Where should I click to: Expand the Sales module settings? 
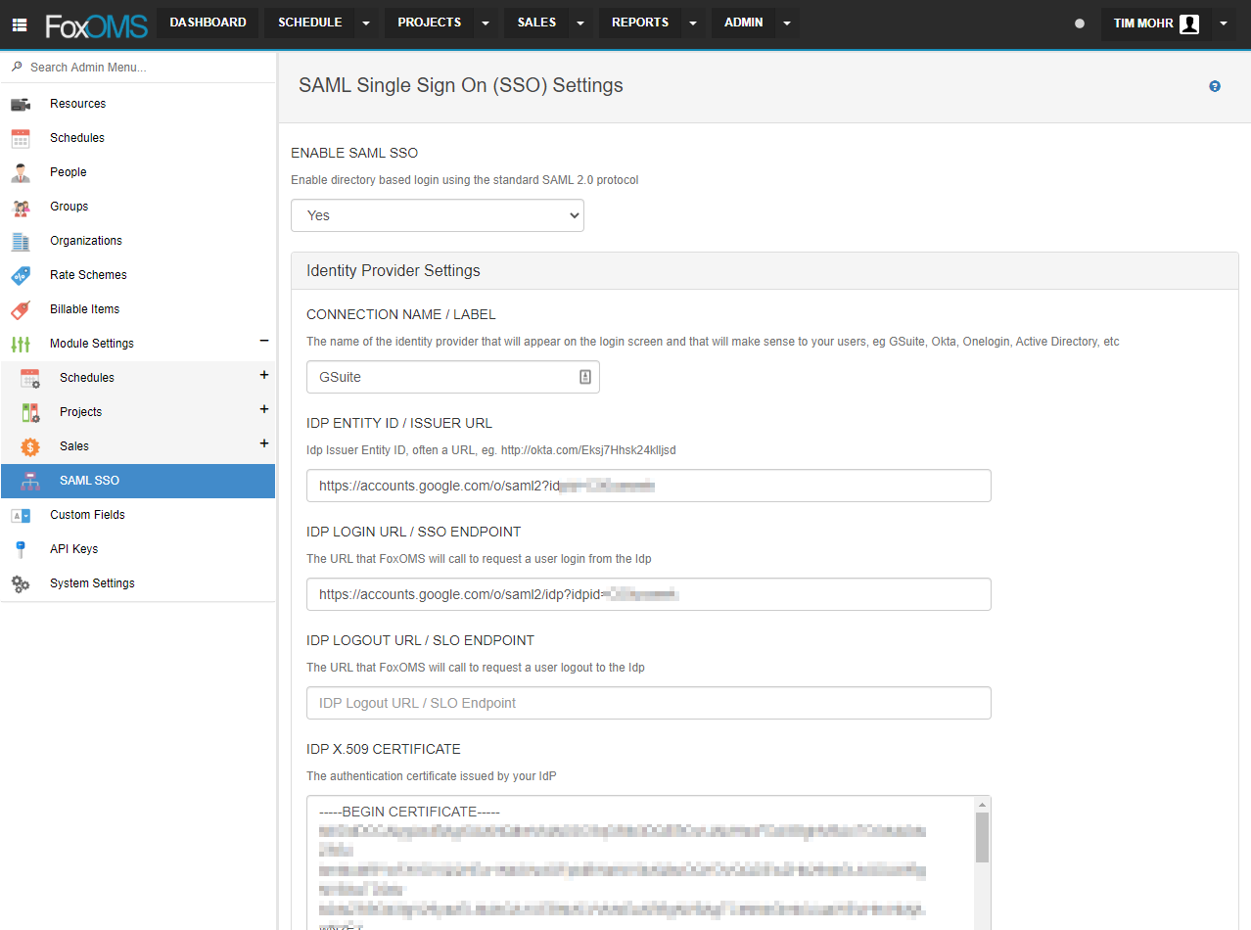(x=263, y=443)
